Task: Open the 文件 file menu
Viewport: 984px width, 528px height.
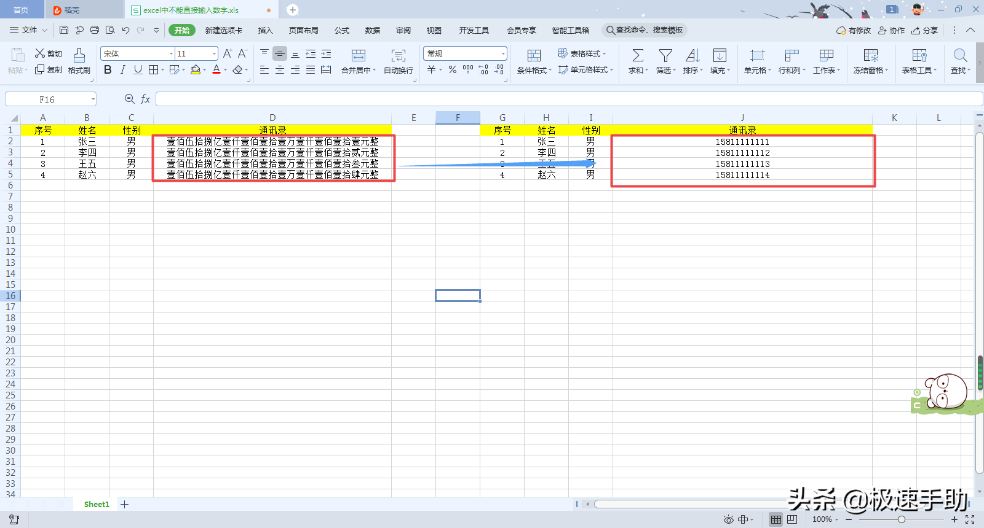Action: point(28,29)
